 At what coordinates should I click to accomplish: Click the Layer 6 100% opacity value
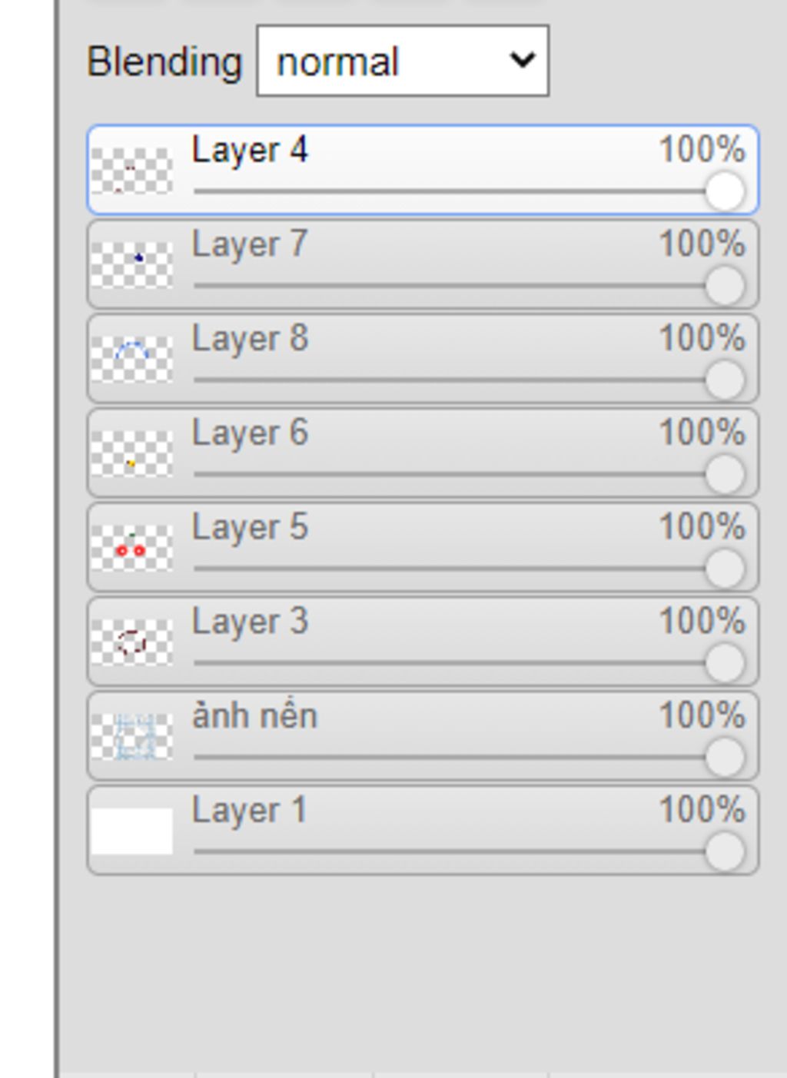pos(702,433)
